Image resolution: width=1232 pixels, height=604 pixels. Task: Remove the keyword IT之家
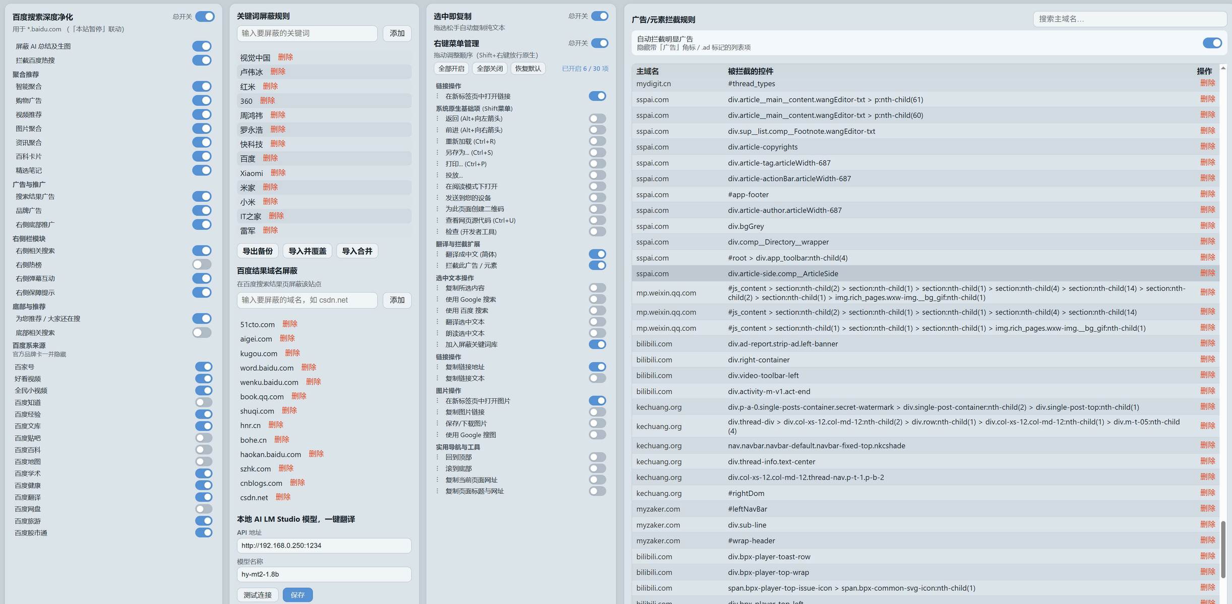276,216
